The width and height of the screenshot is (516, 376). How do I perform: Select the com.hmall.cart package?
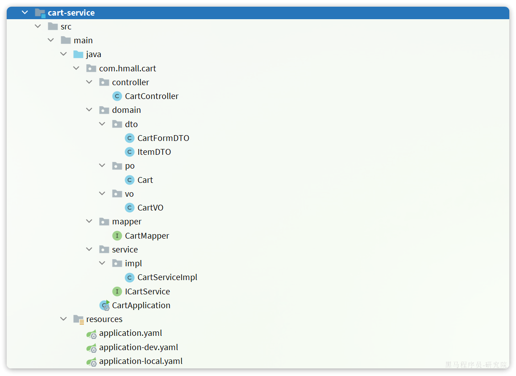click(127, 69)
